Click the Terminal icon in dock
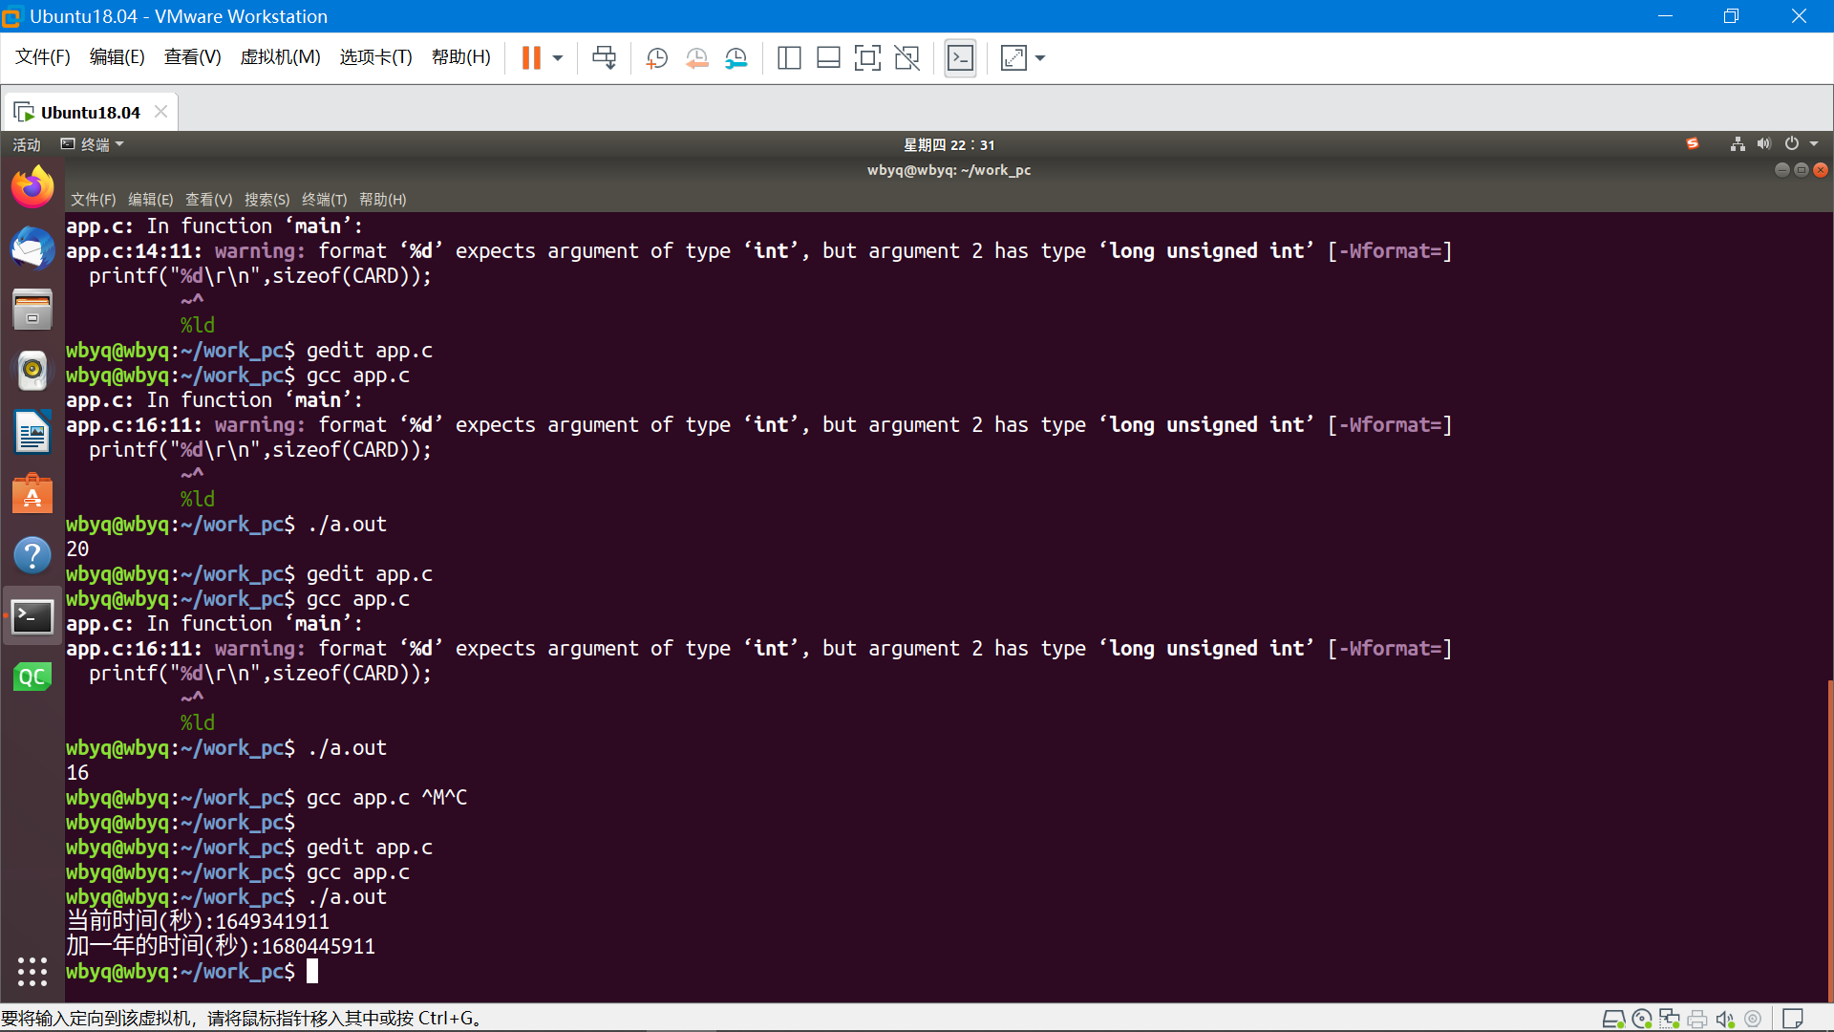Image resolution: width=1834 pixels, height=1032 pixels. click(x=32, y=616)
